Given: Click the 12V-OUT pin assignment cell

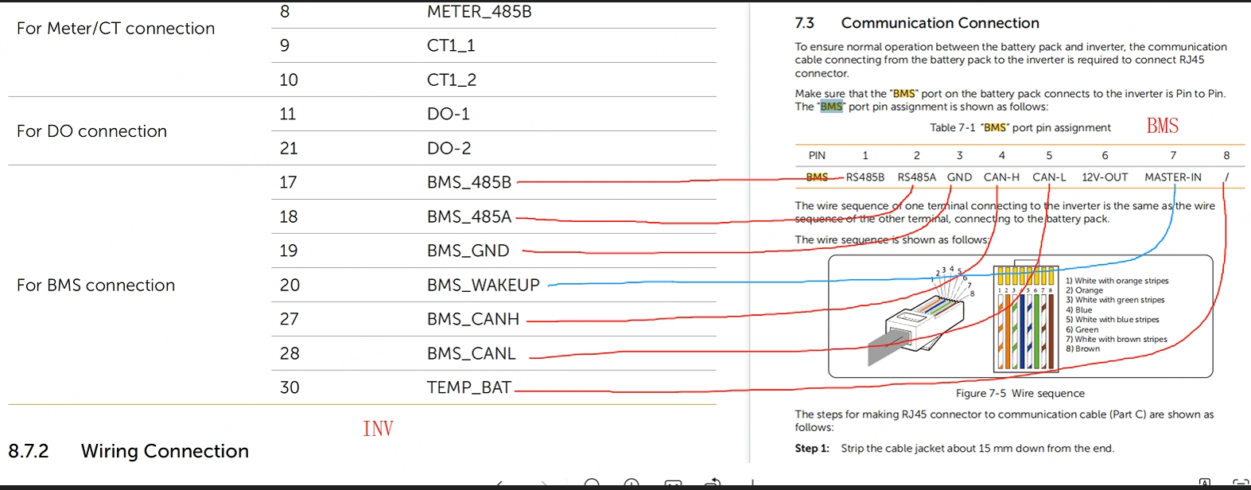Looking at the screenshot, I should point(1104,177).
